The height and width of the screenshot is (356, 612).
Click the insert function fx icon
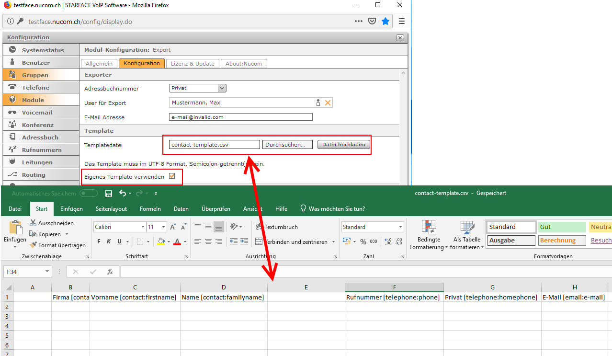110,272
